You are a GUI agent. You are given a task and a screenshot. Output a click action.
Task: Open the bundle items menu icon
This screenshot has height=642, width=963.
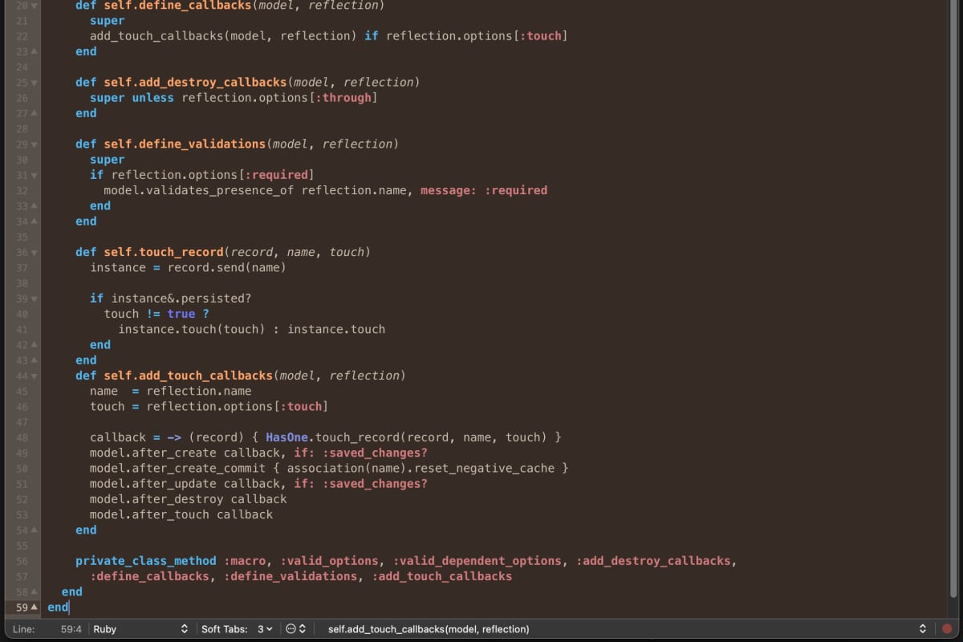(296, 629)
